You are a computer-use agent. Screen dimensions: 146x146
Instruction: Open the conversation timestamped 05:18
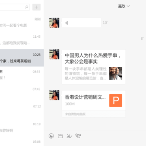(22, 128)
